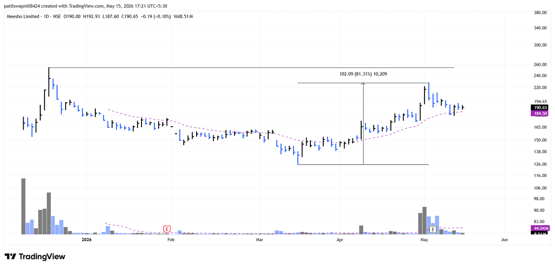The image size is (555, 268).
Task: Select the purple 44.04M volume average tag
Action: click(541, 228)
